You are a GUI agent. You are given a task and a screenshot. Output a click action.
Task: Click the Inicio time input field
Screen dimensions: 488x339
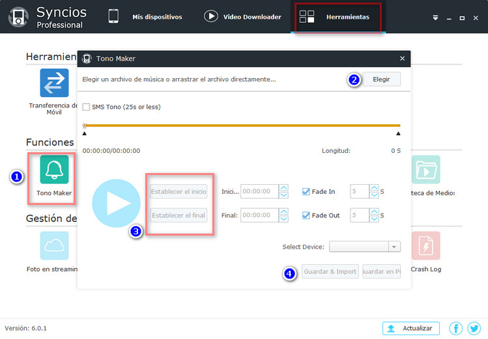[259, 191]
